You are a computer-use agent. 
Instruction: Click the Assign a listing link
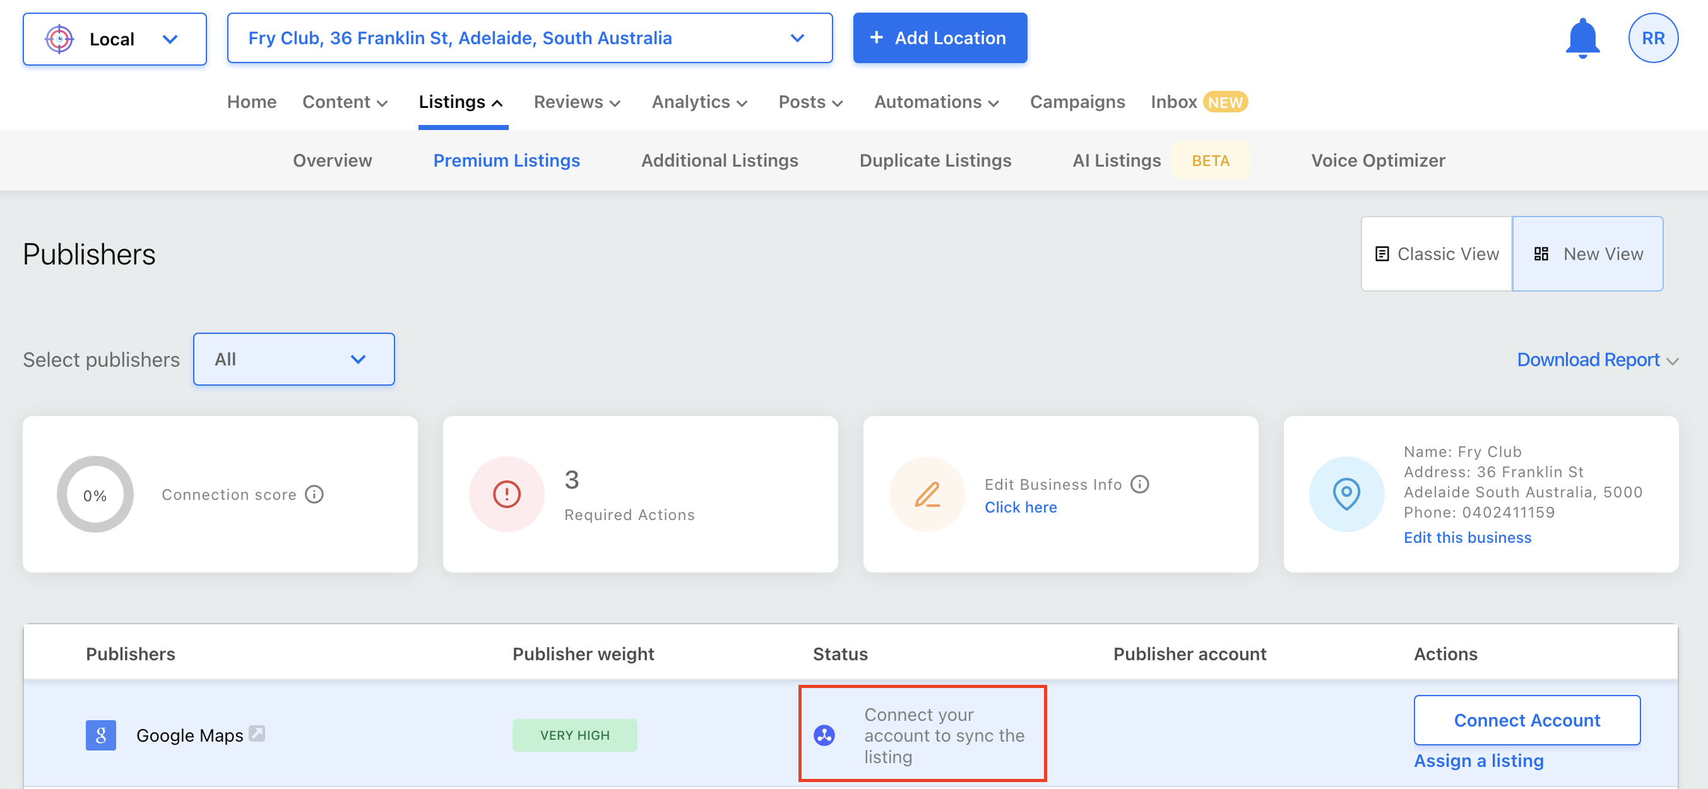tap(1479, 761)
